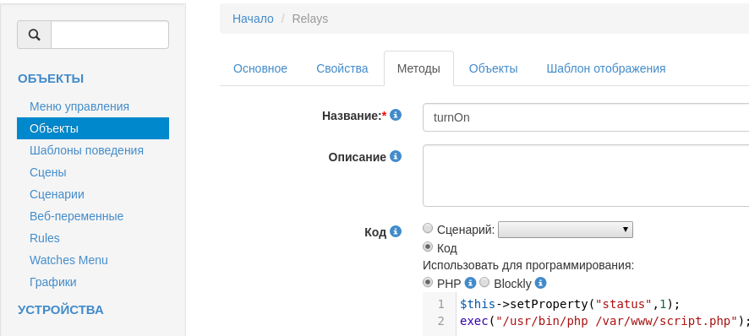Switch to the Основное tab

tap(260, 68)
